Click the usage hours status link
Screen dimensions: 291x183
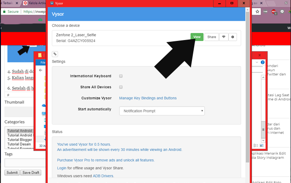(84, 144)
